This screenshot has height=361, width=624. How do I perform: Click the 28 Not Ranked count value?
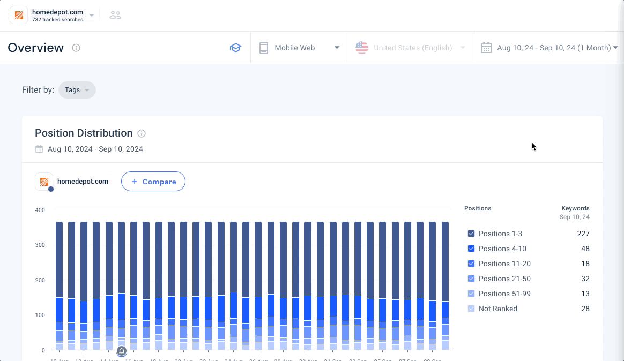pos(585,309)
